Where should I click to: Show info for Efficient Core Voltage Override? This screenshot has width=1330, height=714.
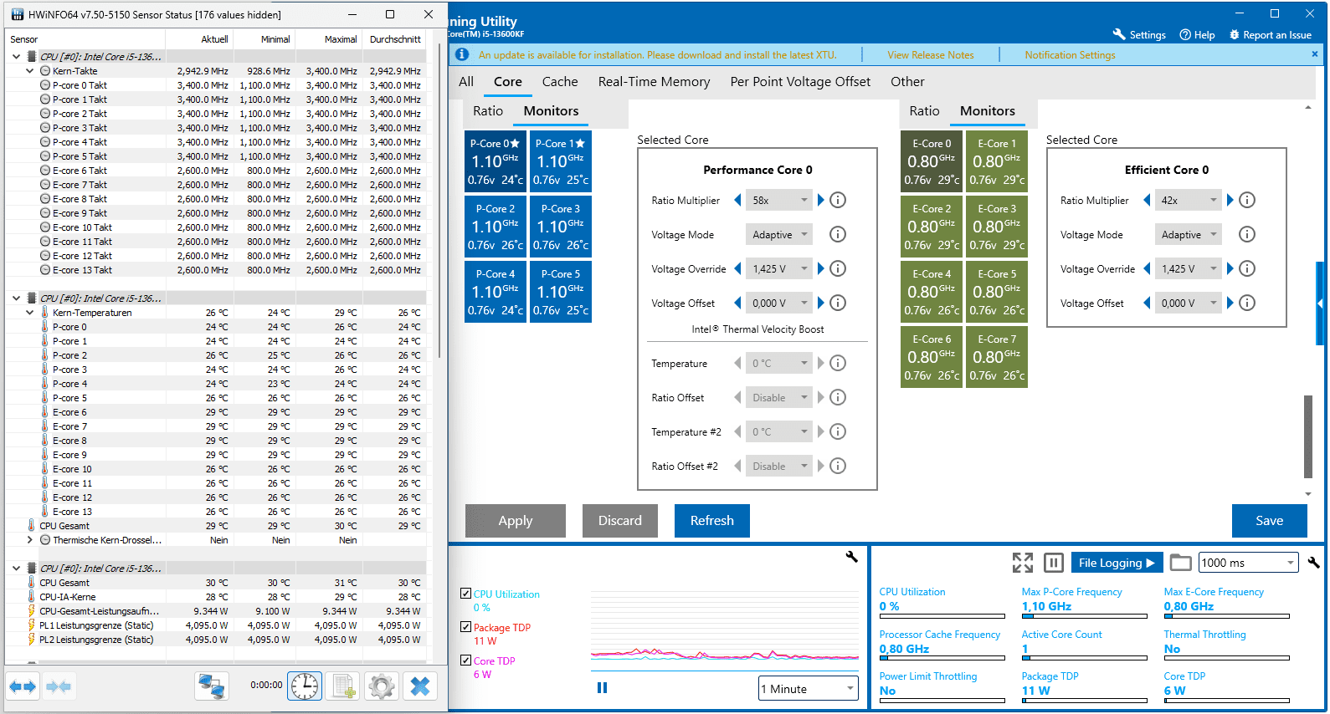pos(1247,268)
